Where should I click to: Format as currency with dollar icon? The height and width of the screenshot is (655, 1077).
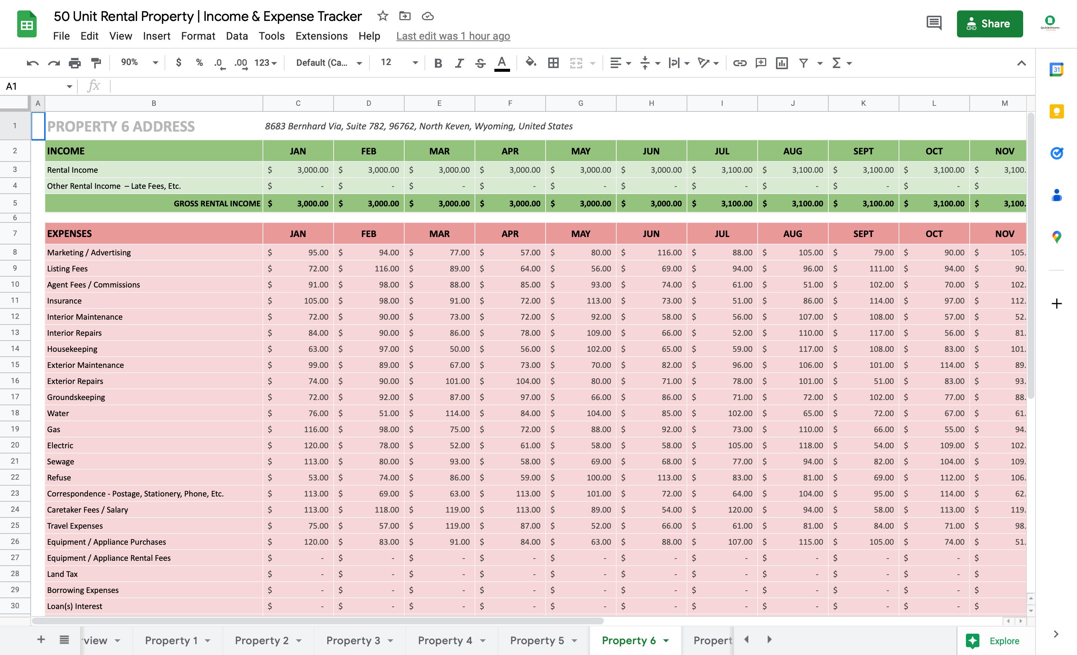[x=178, y=63]
